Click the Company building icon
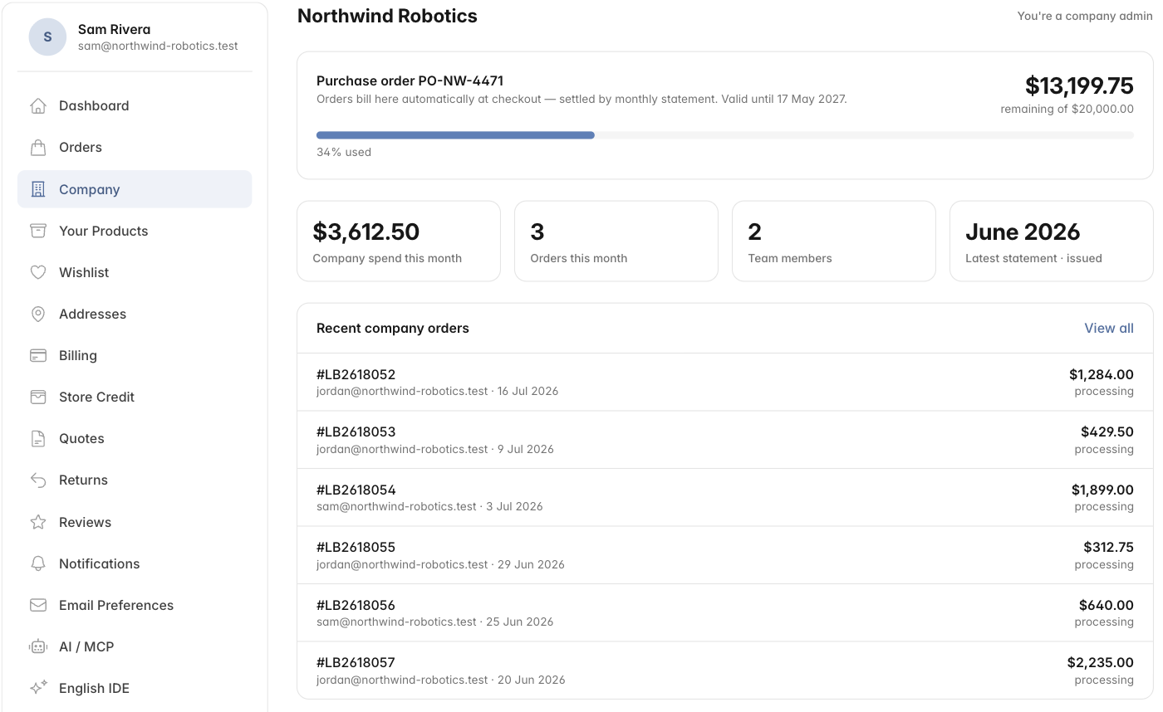 [x=37, y=189]
